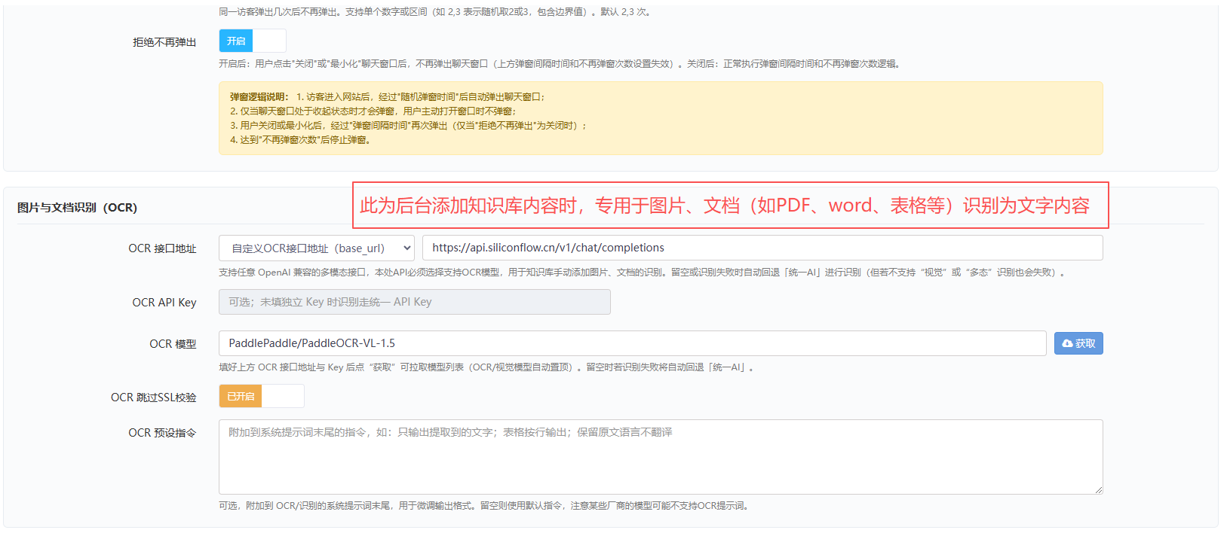Toggle the 拒绝不再弹出 switch
This screenshot has width=1227, height=533.
(253, 41)
